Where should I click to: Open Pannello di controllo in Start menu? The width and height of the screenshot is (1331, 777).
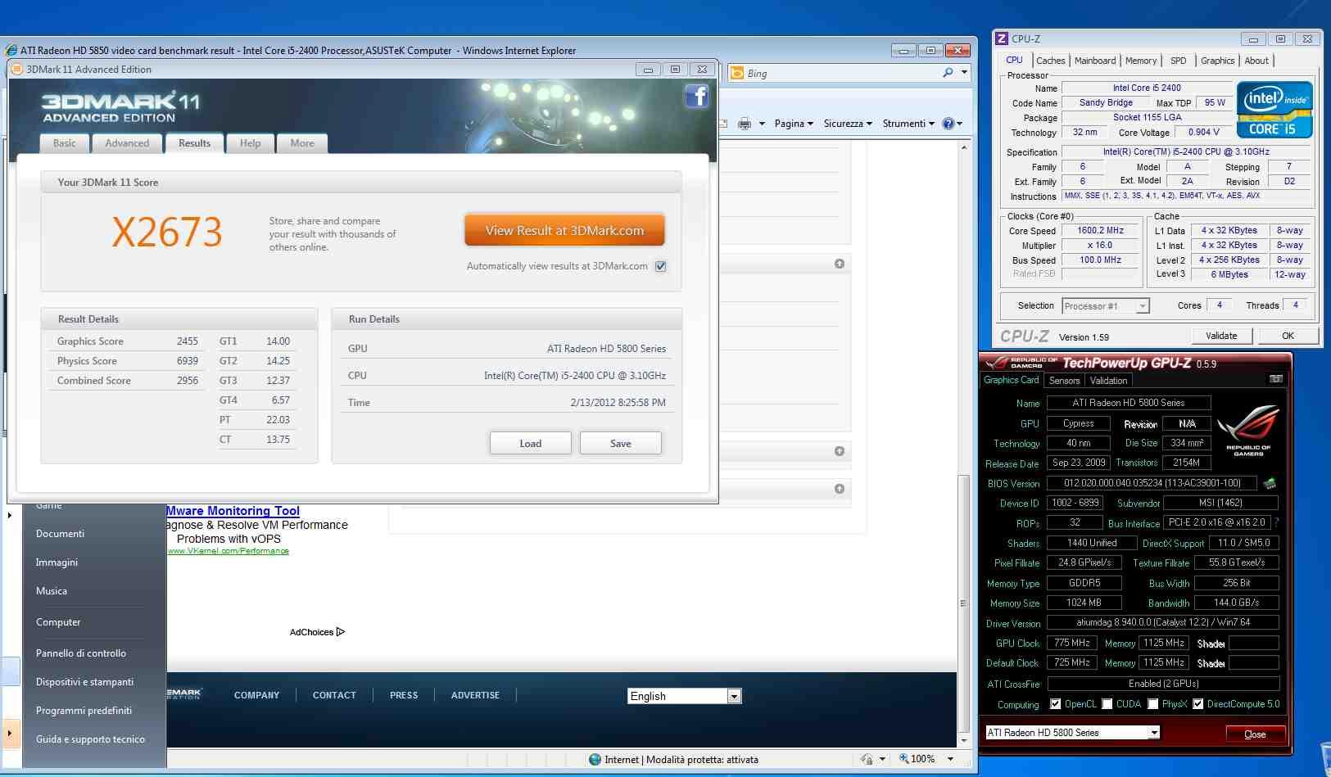point(81,653)
